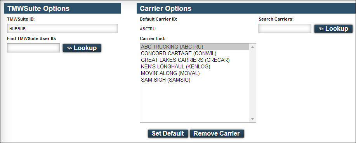
Task: Click the Carrier List scroll up arrow
Action: click(x=252, y=47)
